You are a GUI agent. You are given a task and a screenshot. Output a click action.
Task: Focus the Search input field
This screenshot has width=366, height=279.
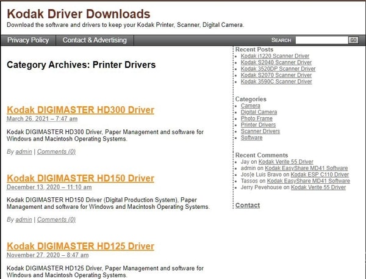(x=321, y=40)
